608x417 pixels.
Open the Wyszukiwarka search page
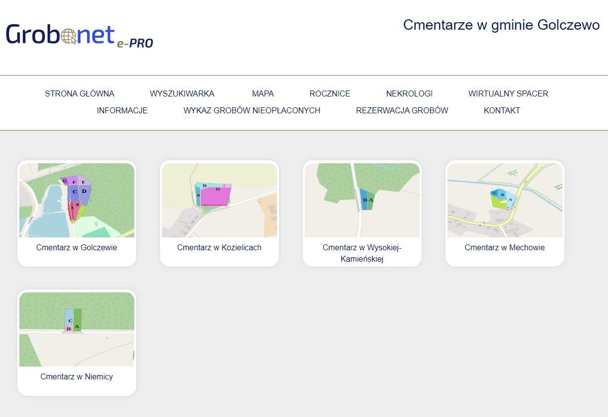(182, 93)
